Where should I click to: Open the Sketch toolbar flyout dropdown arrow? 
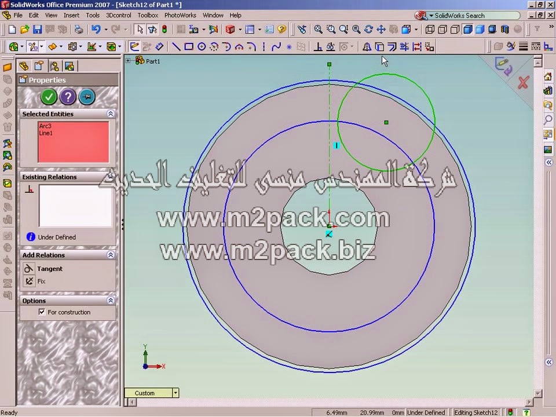tap(42, 46)
